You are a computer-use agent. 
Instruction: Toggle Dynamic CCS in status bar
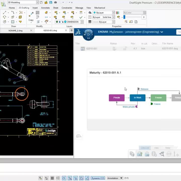click(x=98, y=178)
